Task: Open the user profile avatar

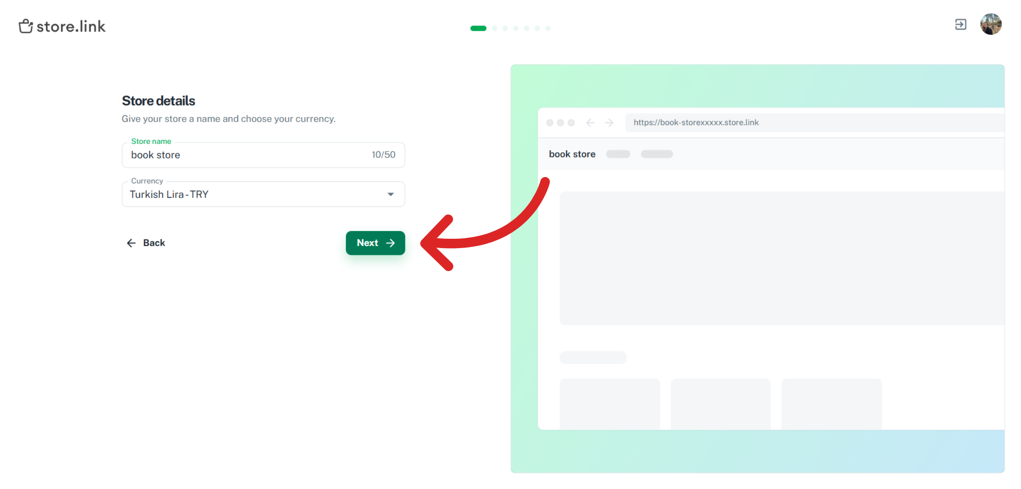Action: (x=990, y=24)
